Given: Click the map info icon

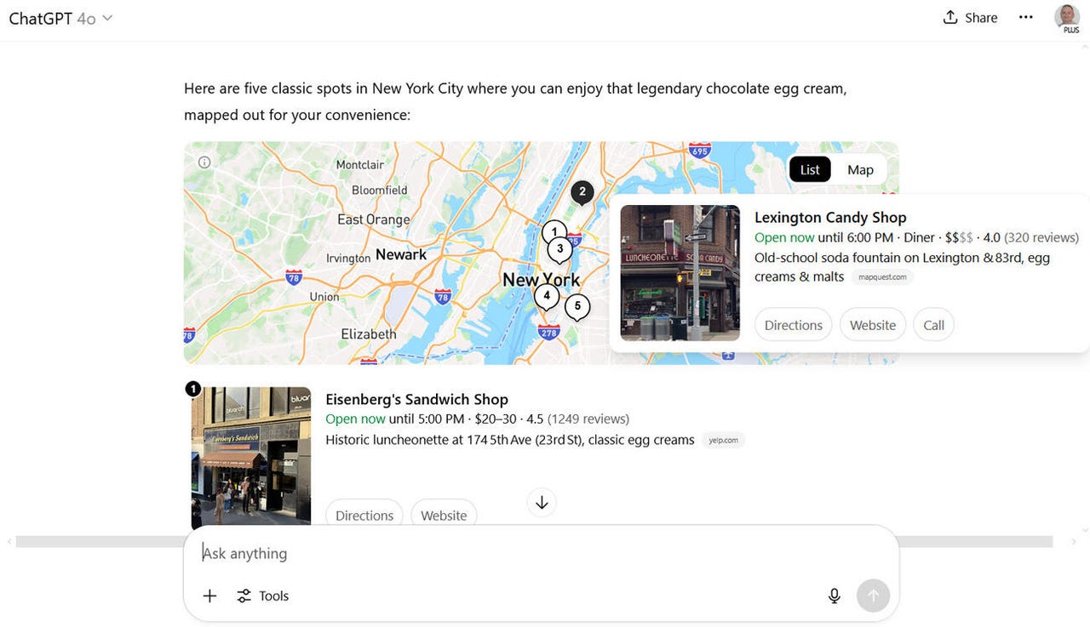Looking at the screenshot, I should tap(204, 162).
